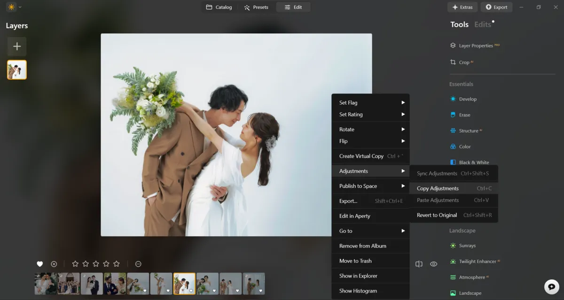Mark the current photo as favorite
Image resolution: width=564 pixels, height=300 pixels.
pos(40,264)
